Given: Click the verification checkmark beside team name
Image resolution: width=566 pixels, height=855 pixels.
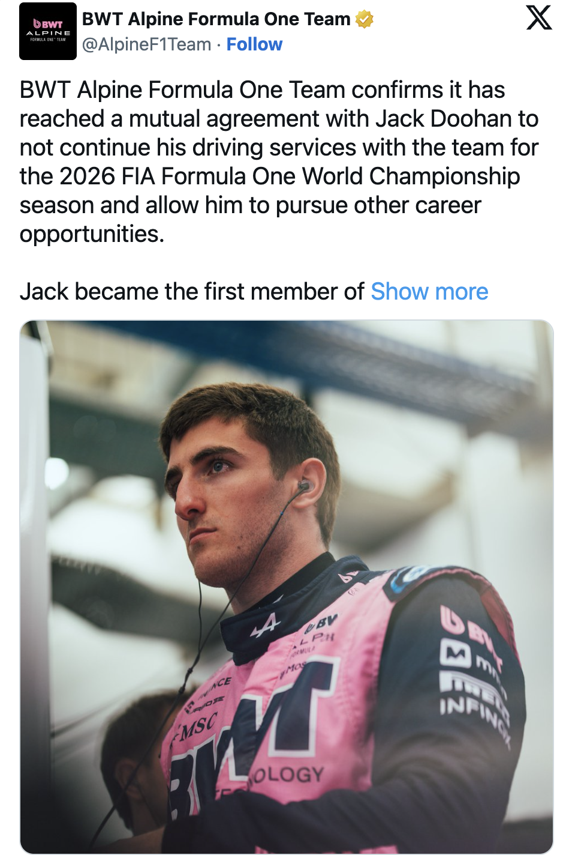Looking at the screenshot, I should [x=364, y=20].
